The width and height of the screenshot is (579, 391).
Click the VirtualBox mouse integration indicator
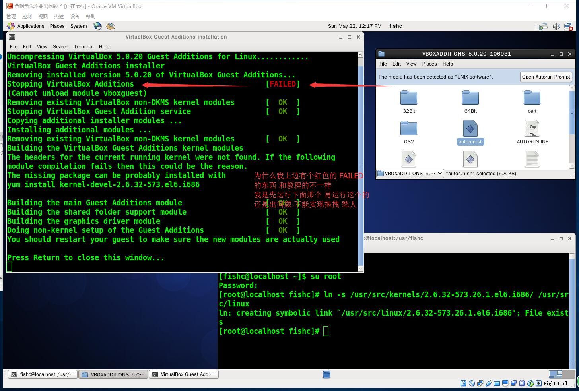530,383
